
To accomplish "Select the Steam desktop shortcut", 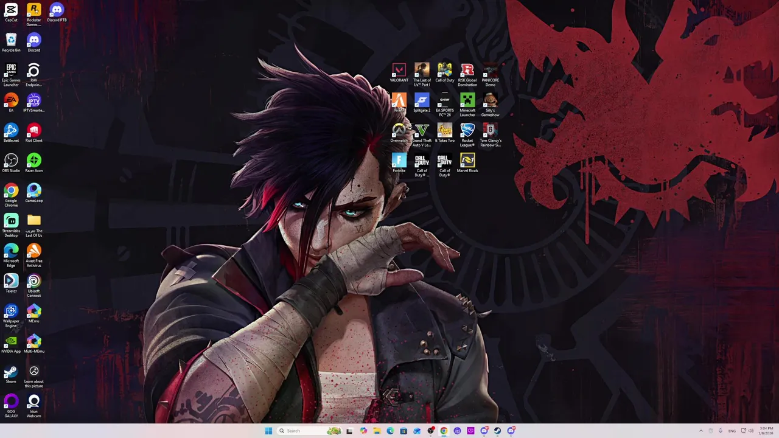I will [x=11, y=374].
